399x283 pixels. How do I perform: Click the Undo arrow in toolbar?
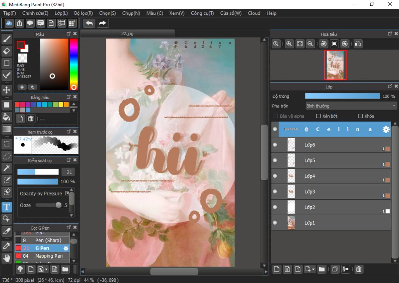point(89,23)
